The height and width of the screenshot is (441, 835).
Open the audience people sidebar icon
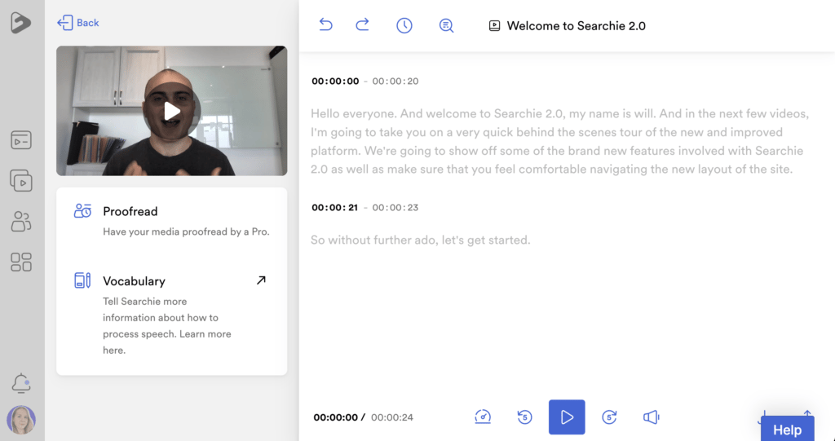(x=21, y=221)
